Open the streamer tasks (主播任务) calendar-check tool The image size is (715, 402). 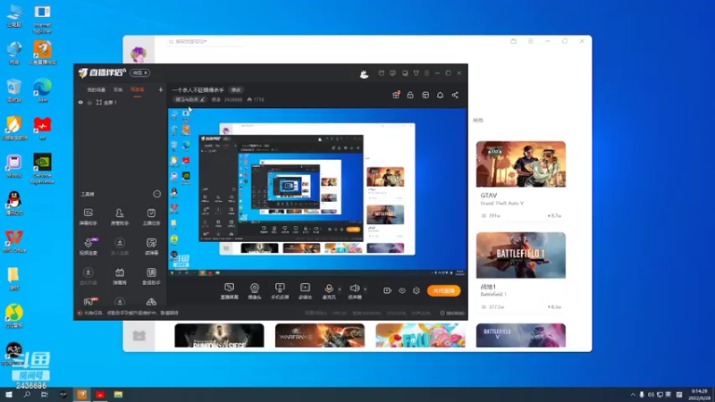click(x=151, y=216)
